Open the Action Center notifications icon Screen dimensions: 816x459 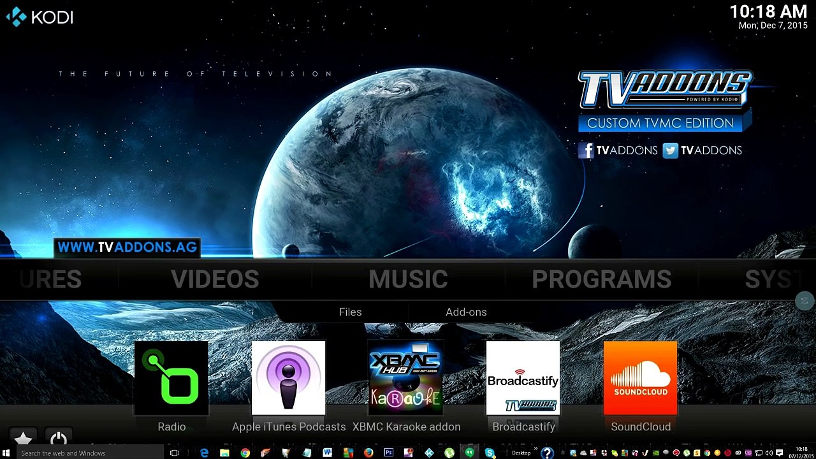coord(779,453)
